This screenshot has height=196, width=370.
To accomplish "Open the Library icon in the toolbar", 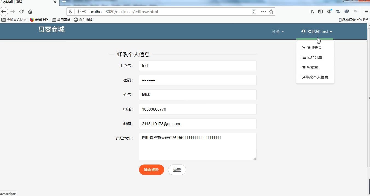I will click(312, 11).
